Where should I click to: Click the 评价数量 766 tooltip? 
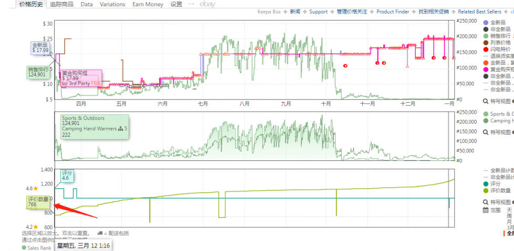point(38,202)
